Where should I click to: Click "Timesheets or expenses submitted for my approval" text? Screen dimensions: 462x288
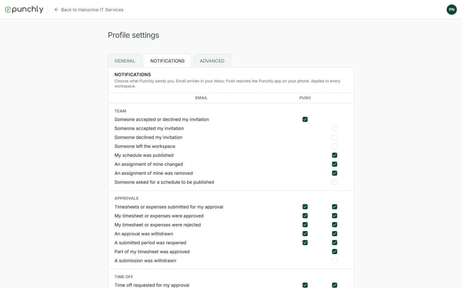point(169,207)
